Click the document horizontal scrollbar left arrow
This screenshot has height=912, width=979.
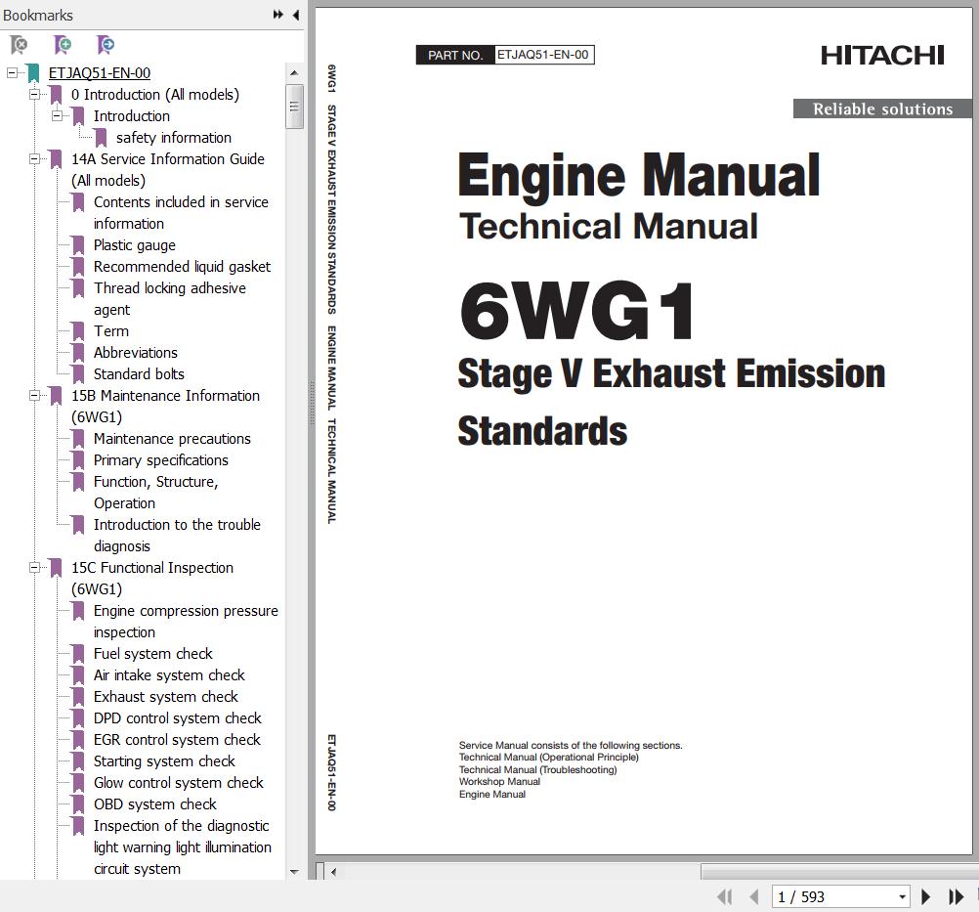[x=333, y=871]
